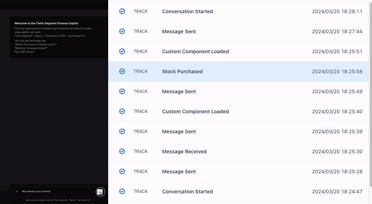Click timestamp 2024/03/20 18:25:58
The width and height of the screenshot is (372, 204).
coord(337,72)
